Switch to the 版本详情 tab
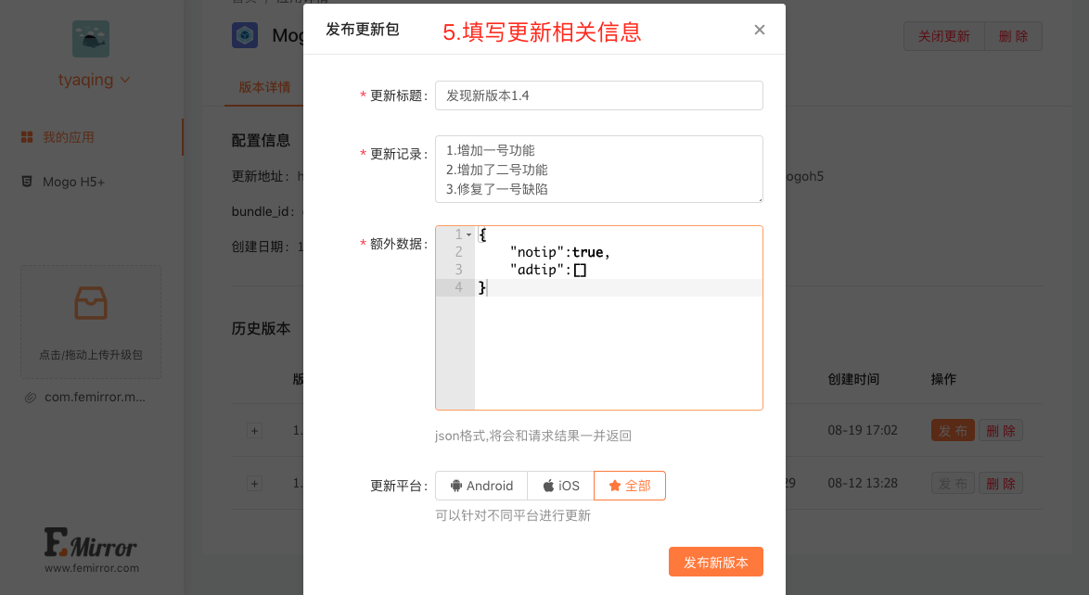 pyautogui.click(x=264, y=88)
